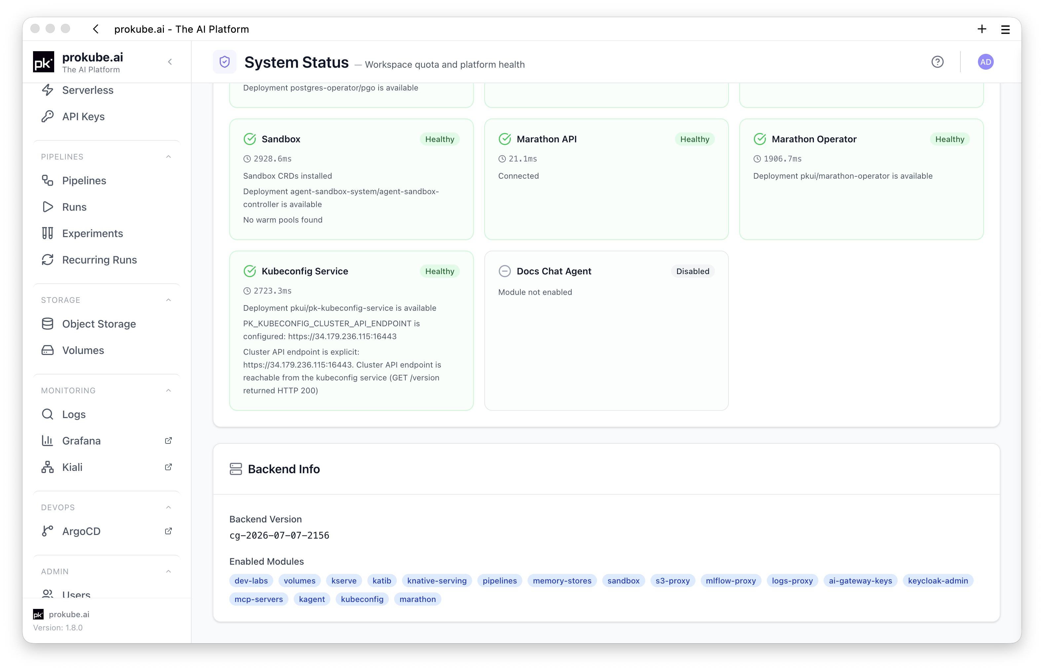Open the AD user avatar
The image size is (1044, 671).
pyautogui.click(x=985, y=62)
